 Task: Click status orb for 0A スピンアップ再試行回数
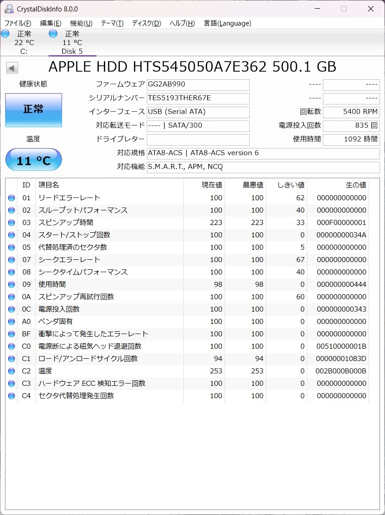[11, 297]
